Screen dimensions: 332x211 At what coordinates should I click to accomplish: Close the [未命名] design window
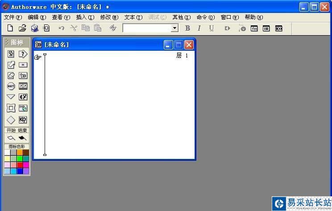(189, 45)
